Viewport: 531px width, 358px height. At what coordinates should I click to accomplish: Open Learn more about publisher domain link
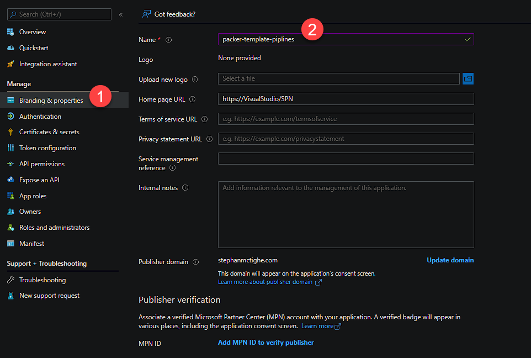coord(265,282)
